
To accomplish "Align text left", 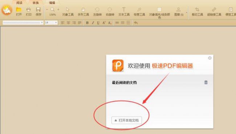I will 63,23.
